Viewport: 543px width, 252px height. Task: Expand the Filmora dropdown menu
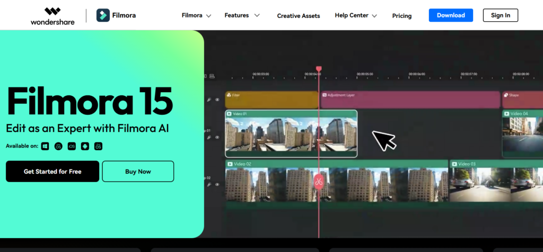click(x=196, y=16)
